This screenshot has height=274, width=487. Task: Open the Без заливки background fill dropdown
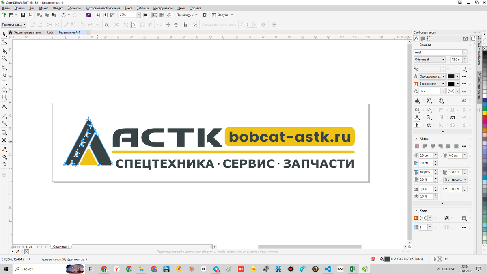(x=443, y=84)
